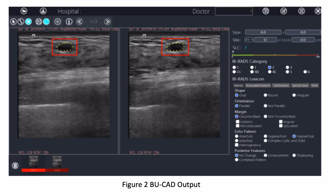The image size is (336, 192).
Task: Select BI-RADS category 1
Action: click(x=252, y=67)
